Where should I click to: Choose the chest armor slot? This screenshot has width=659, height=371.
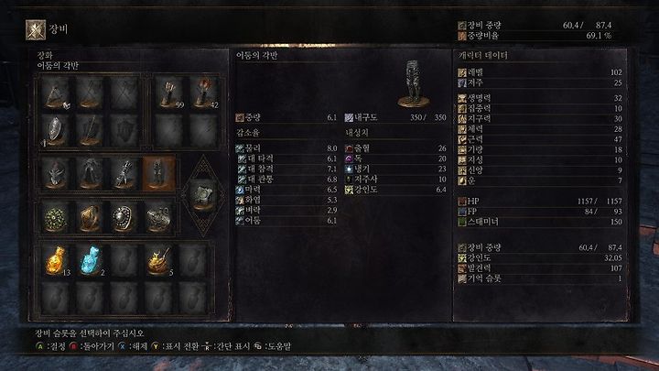tap(90, 174)
